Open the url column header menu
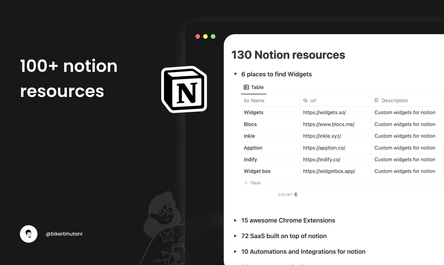This screenshot has width=444, height=265. click(x=336, y=100)
